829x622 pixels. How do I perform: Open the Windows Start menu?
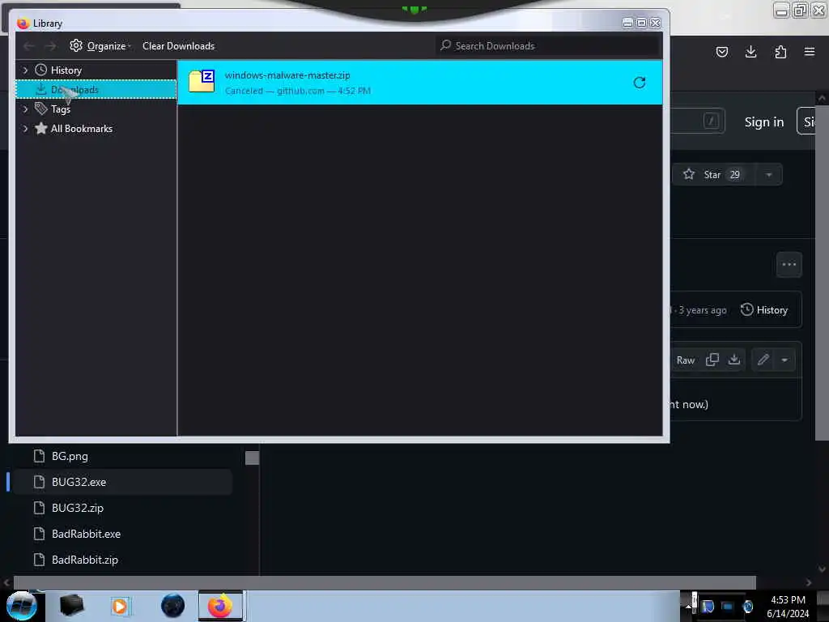click(21, 606)
